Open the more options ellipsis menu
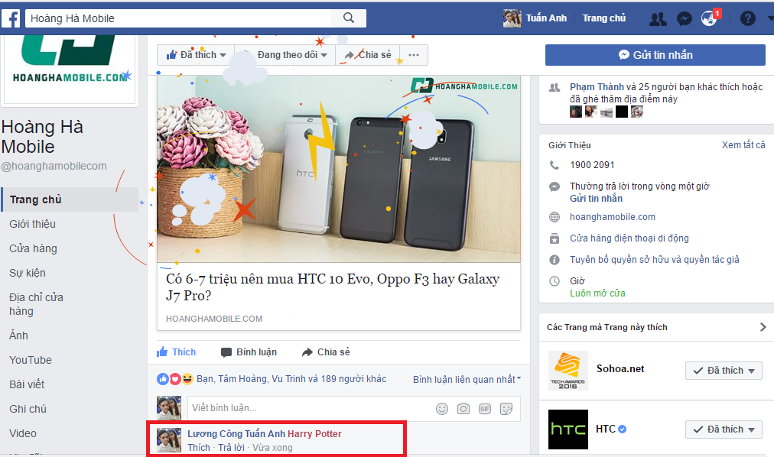The height and width of the screenshot is (457, 774). point(414,55)
